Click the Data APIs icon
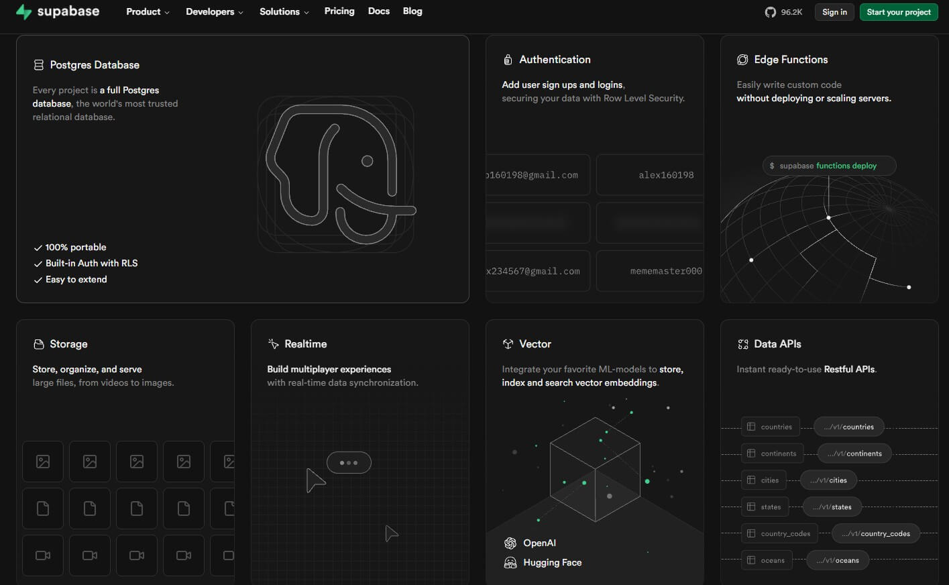 [x=742, y=344]
